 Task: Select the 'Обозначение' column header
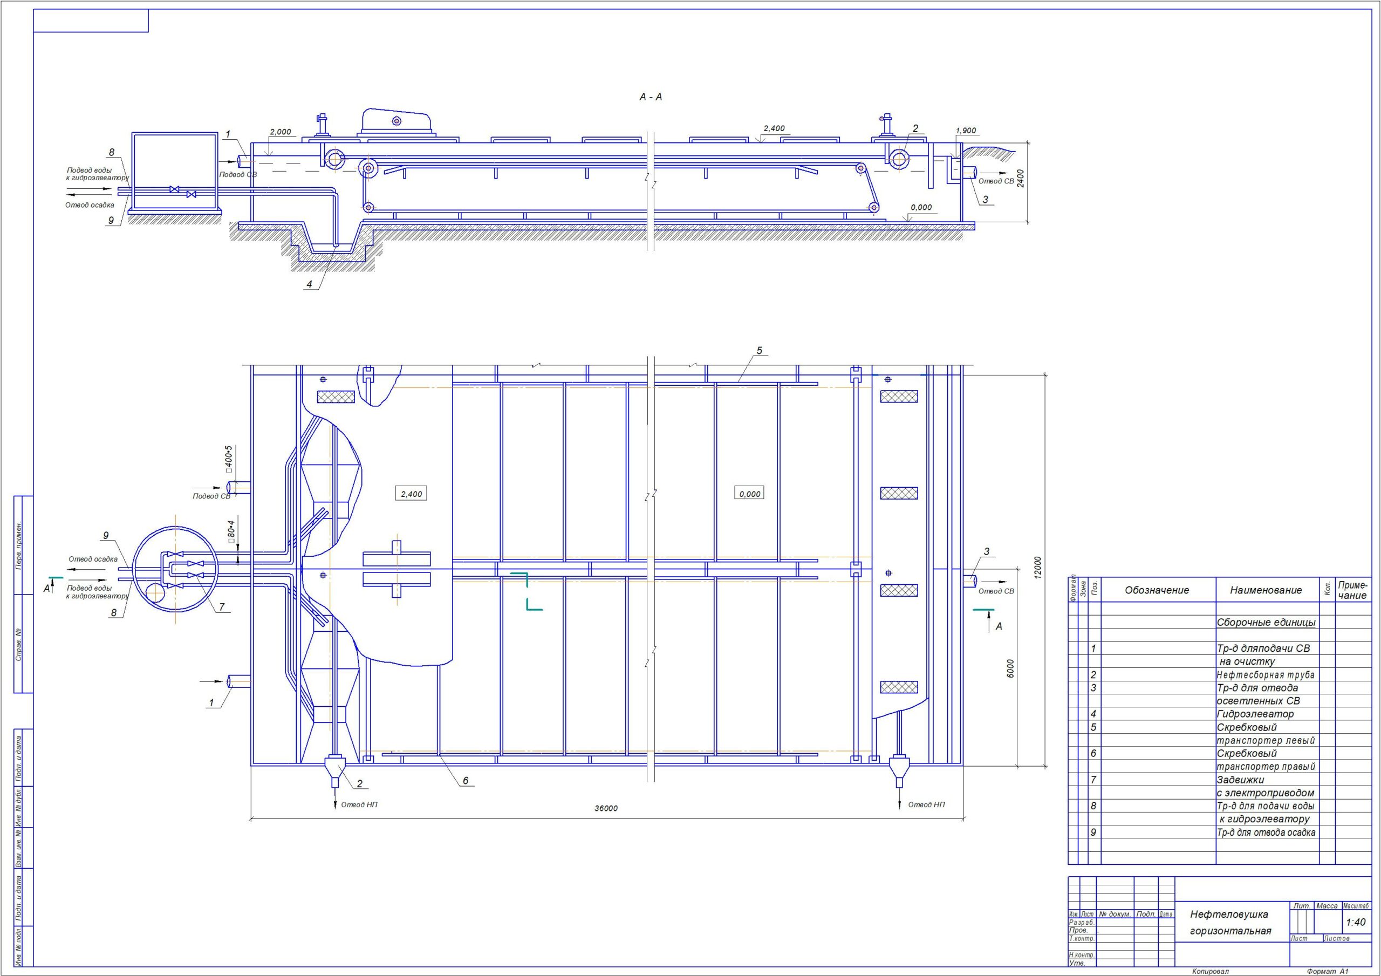pyautogui.click(x=1157, y=590)
